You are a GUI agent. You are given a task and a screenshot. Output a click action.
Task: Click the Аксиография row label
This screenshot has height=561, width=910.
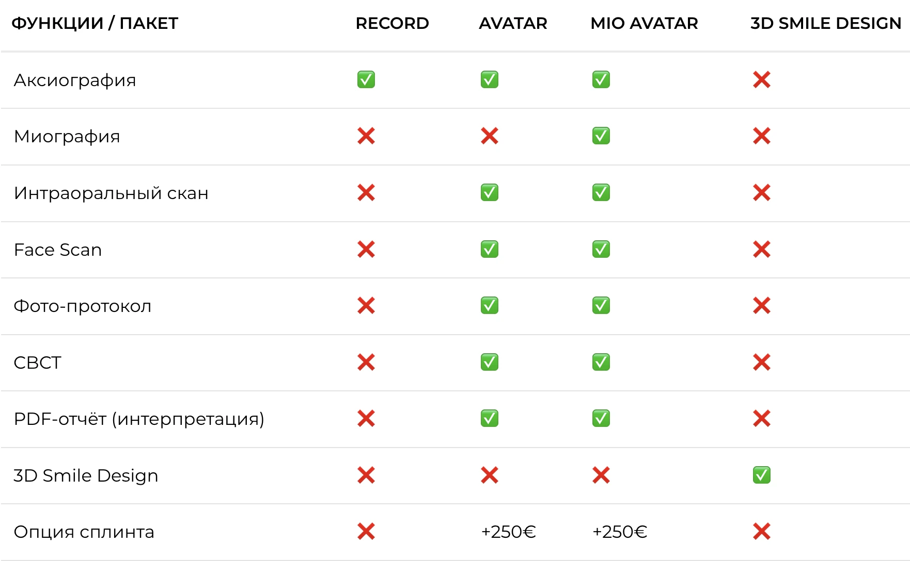point(75,80)
